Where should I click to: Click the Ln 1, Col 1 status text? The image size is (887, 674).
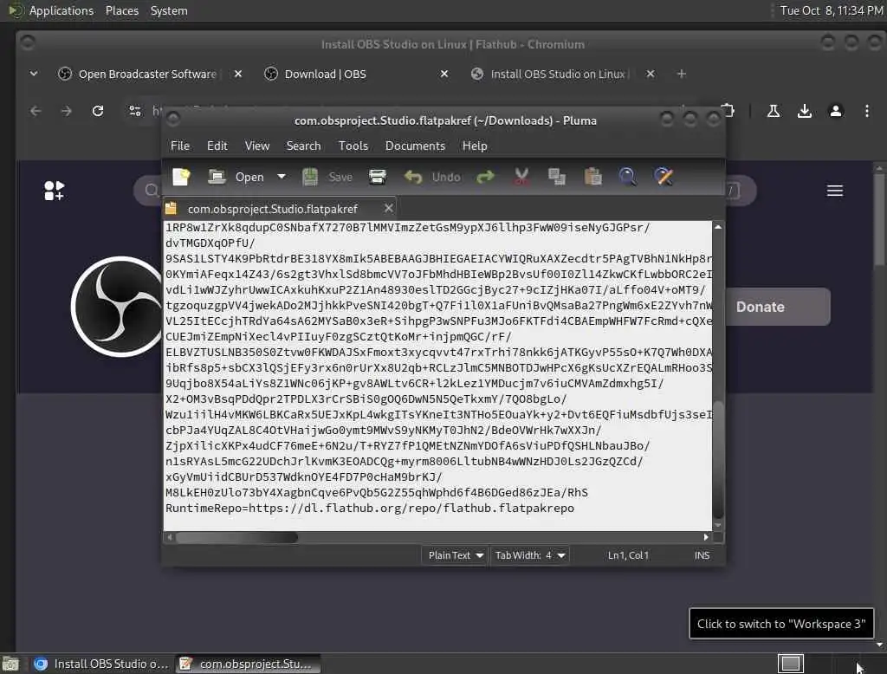pos(628,555)
